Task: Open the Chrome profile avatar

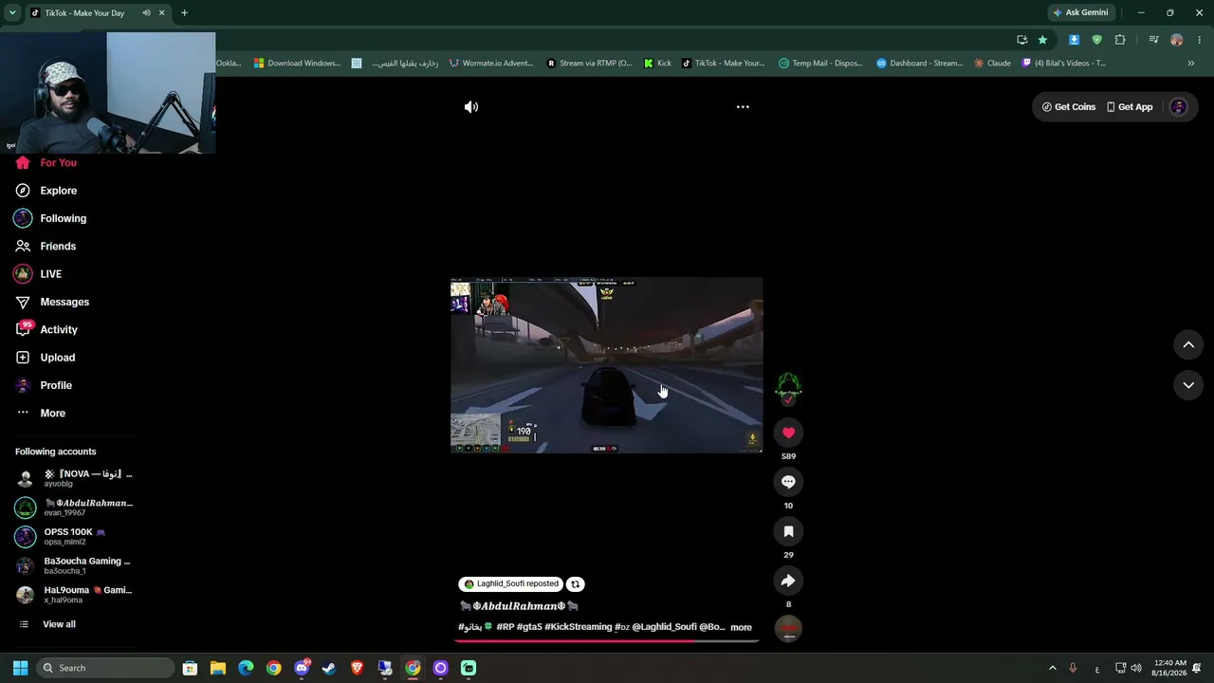Action: [x=1177, y=40]
